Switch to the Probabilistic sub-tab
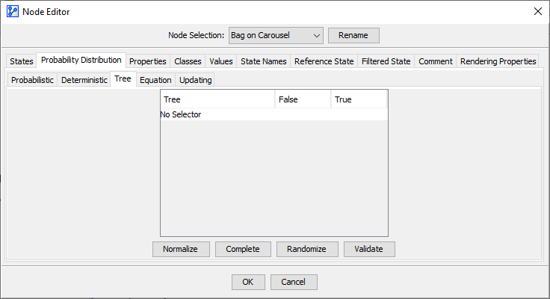This screenshot has width=550, height=299. pyautogui.click(x=32, y=80)
